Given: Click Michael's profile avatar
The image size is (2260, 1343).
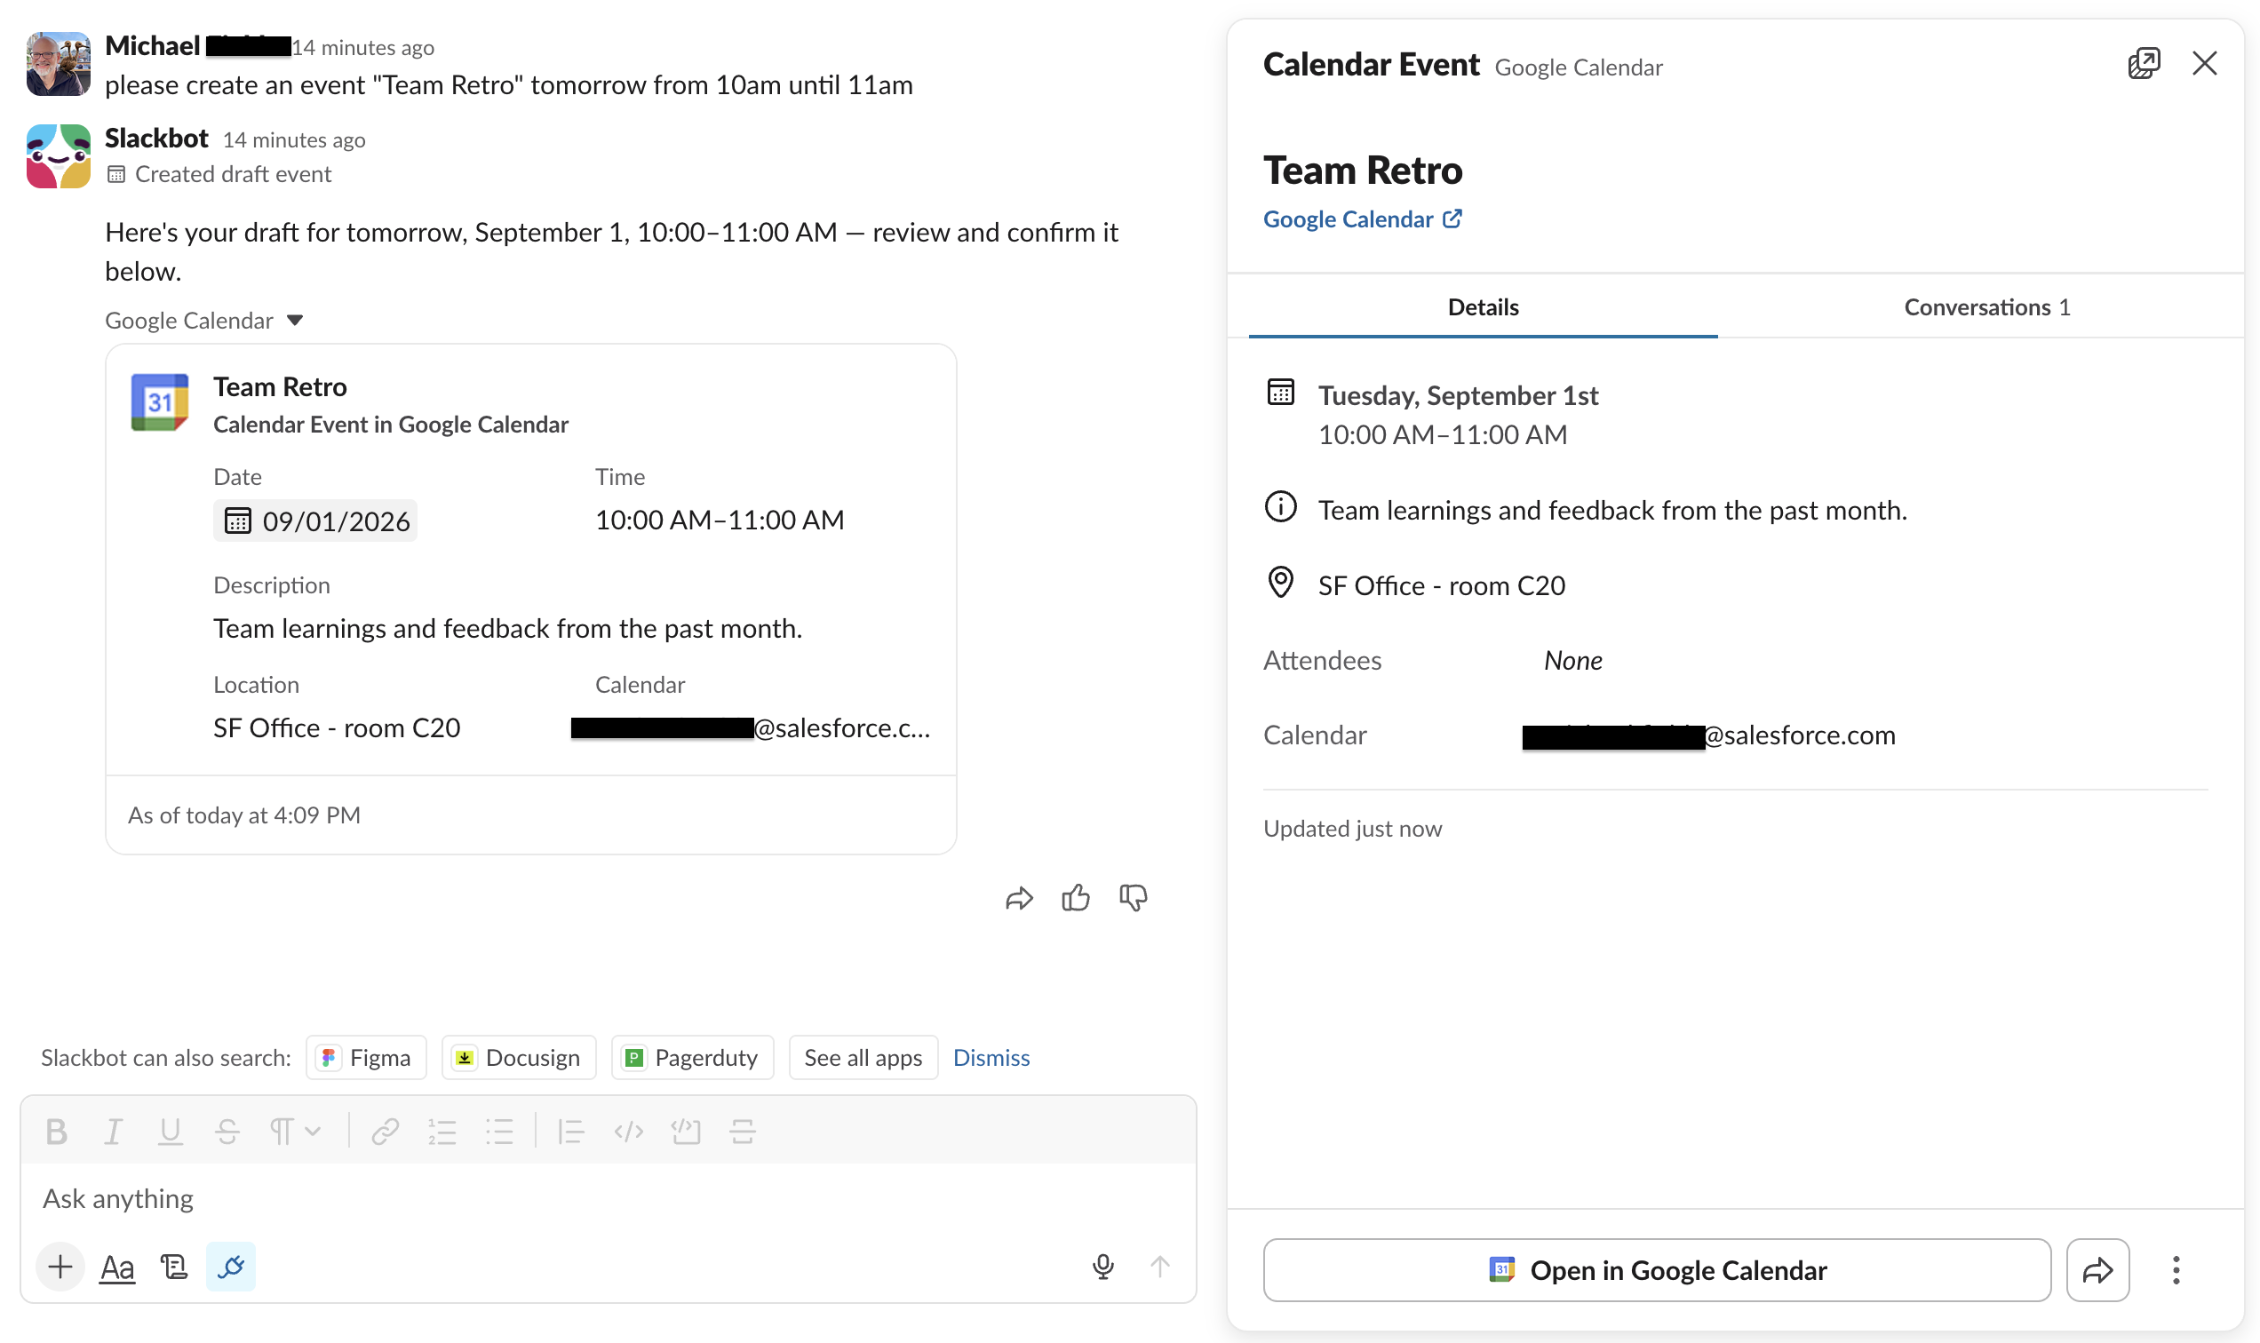Looking at the screenshot, I should tap(58, 63).
